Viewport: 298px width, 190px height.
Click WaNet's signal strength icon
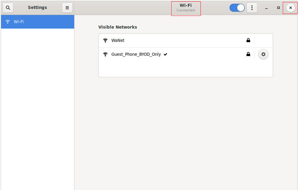click(x=105, y=40)
